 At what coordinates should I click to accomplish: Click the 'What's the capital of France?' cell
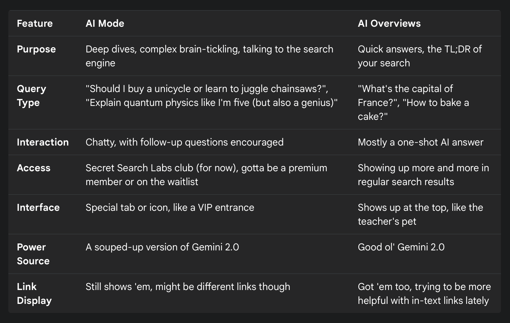pyautogui.click(x=413, y=102)
